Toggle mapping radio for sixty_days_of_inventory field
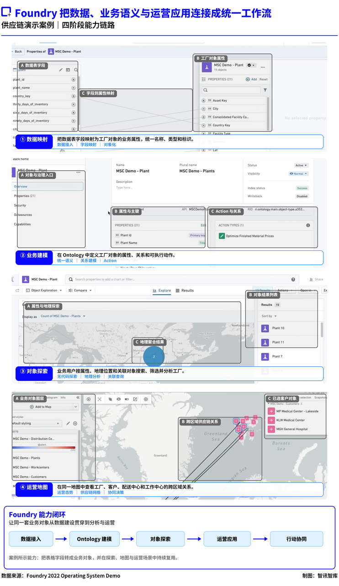This screenshot has width=339, height=586. click(73, 113)
